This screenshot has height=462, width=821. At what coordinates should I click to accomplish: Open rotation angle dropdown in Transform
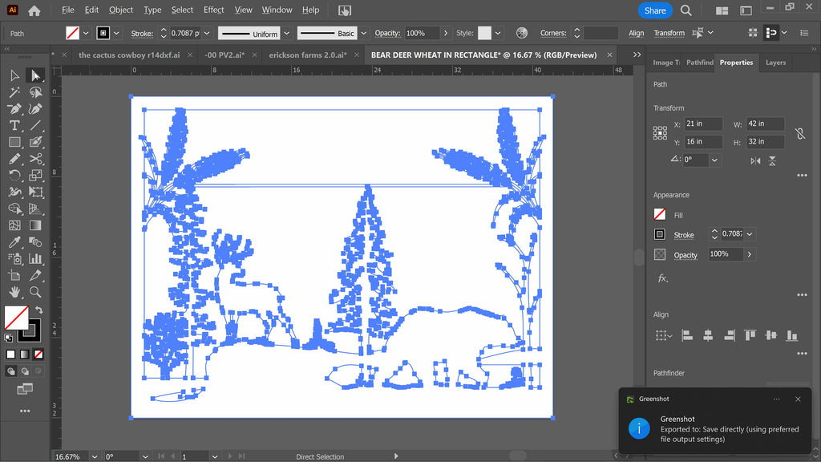click(x=714, y=160)
